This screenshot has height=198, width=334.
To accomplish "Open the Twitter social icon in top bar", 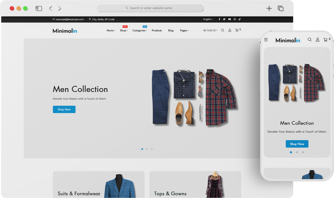I will tap(224, 19).
